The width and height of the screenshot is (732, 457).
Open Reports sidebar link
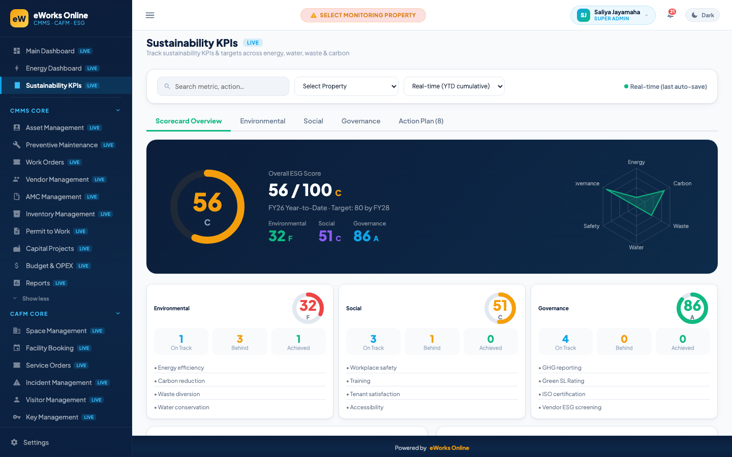pyautogui.click(x=66, y=283)
